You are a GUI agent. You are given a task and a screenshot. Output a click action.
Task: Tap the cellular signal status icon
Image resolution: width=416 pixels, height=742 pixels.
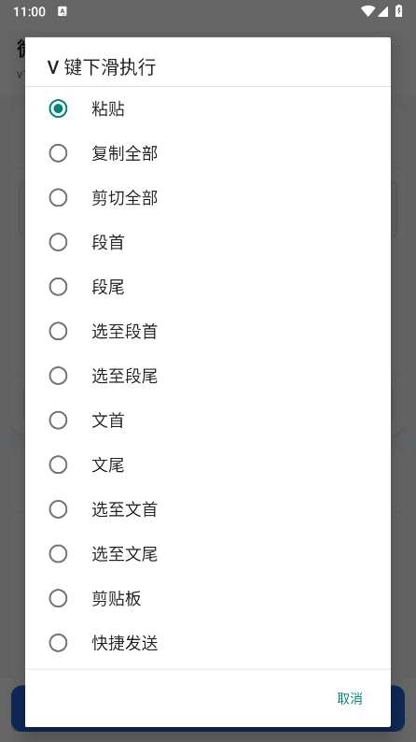coord(382,11)
